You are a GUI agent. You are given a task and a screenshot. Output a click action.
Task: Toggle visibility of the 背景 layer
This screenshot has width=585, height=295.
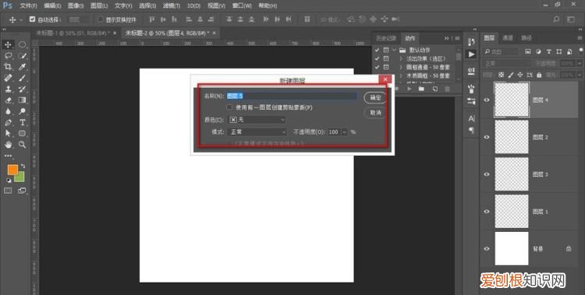[x=487, y=248]
